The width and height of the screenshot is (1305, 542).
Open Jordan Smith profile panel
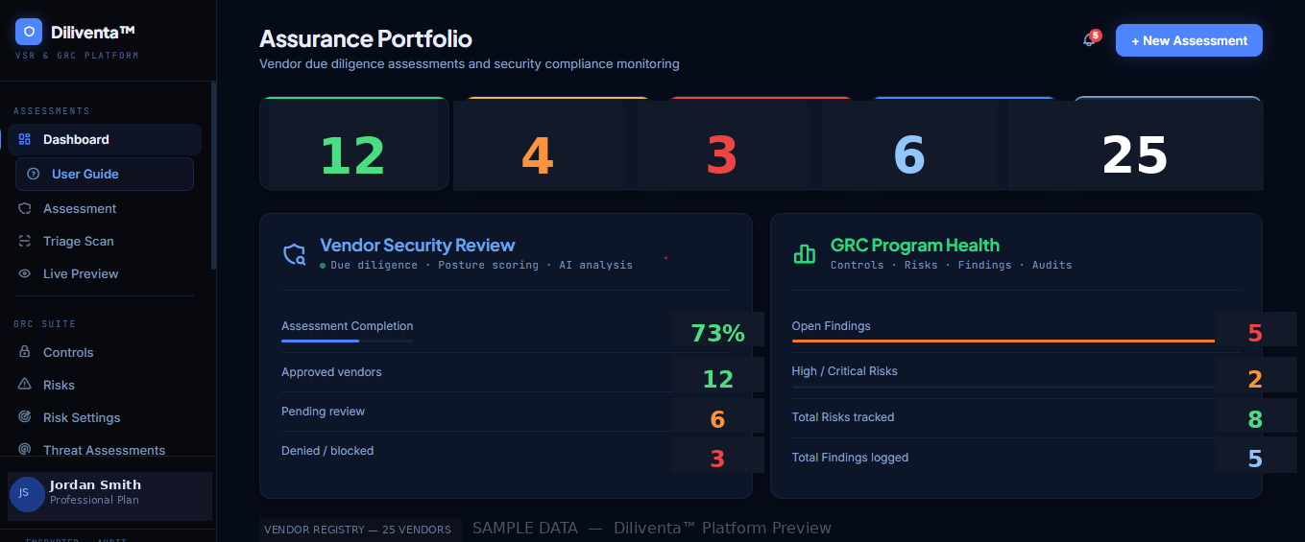coord(109,496)
